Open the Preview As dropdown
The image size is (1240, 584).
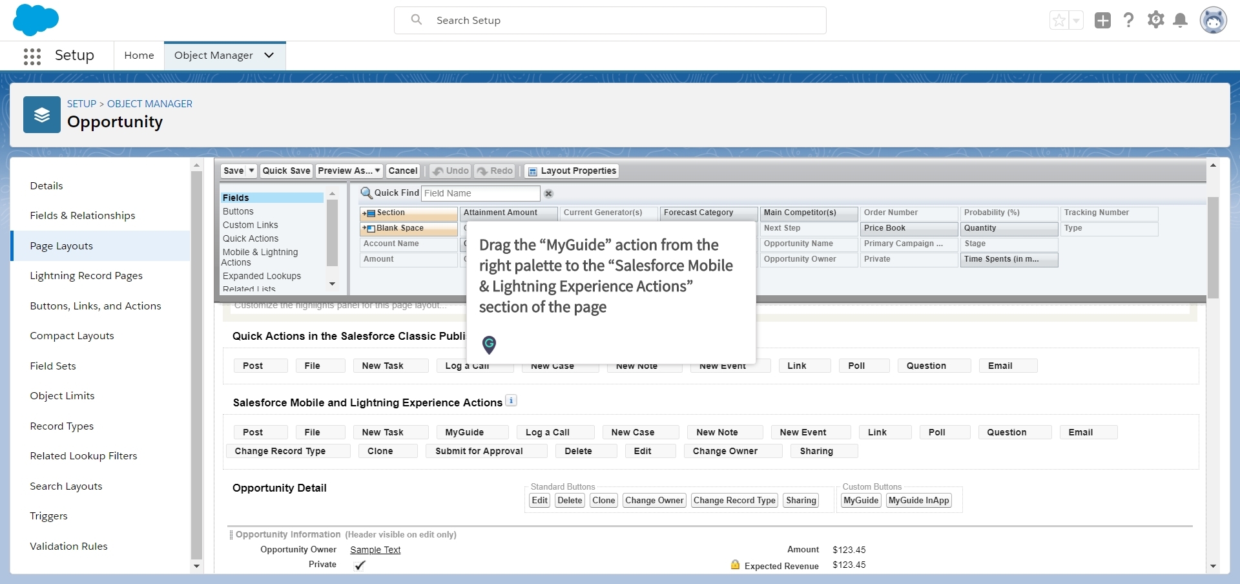(x=349, y=171)
